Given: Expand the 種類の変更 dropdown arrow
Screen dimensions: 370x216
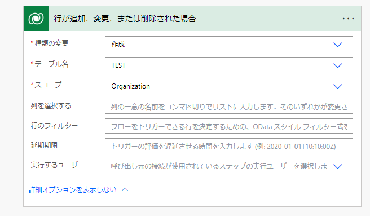Looking at the screenshot, I should 337,45.
